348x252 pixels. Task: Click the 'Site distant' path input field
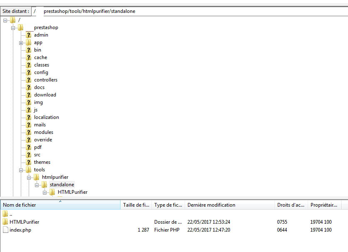(190, 11)
